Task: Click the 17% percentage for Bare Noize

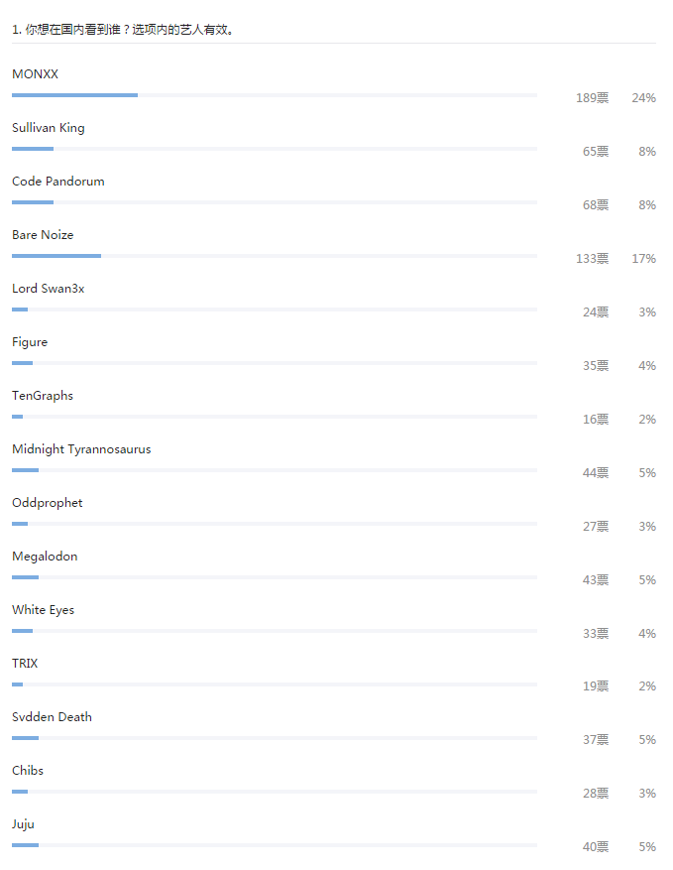Action: click(x=644, y=259)
